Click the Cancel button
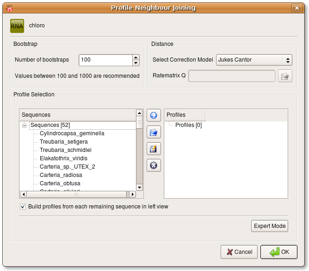 (x=239, y=252)
